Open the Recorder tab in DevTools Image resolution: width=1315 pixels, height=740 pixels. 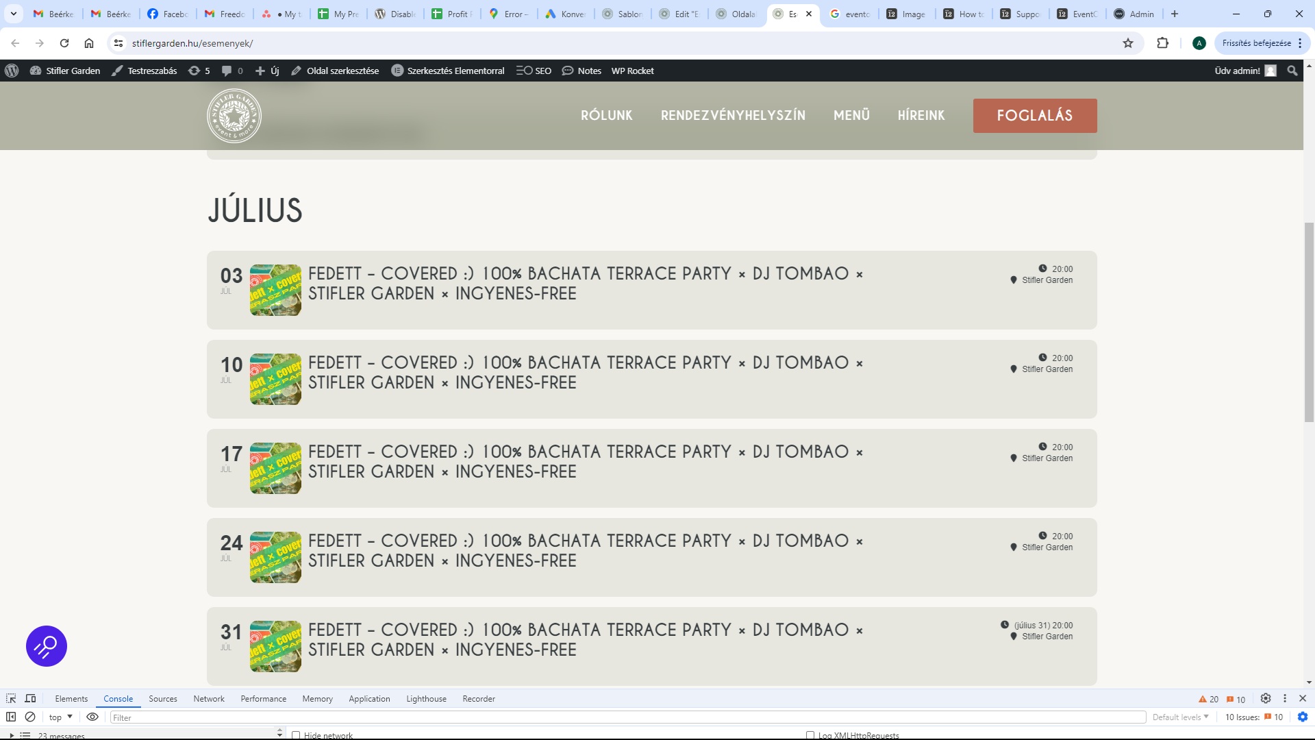pos(479,699)
